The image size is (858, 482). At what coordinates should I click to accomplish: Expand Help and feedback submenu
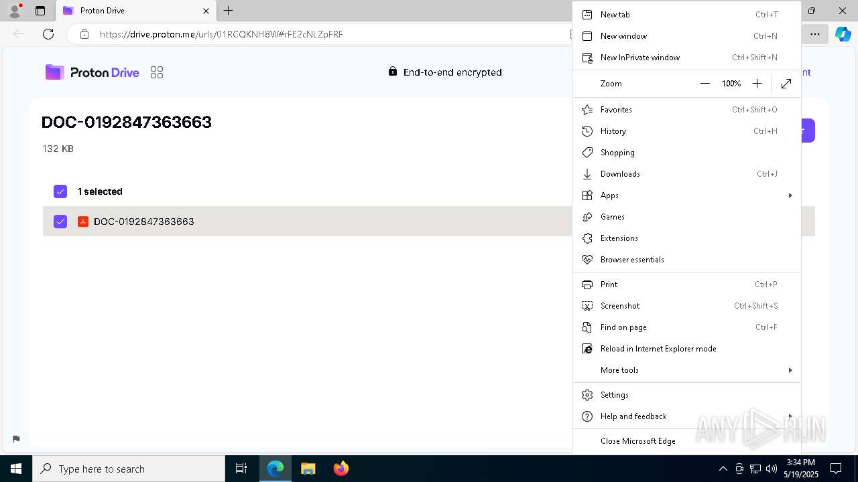click(x=686, y=416)
